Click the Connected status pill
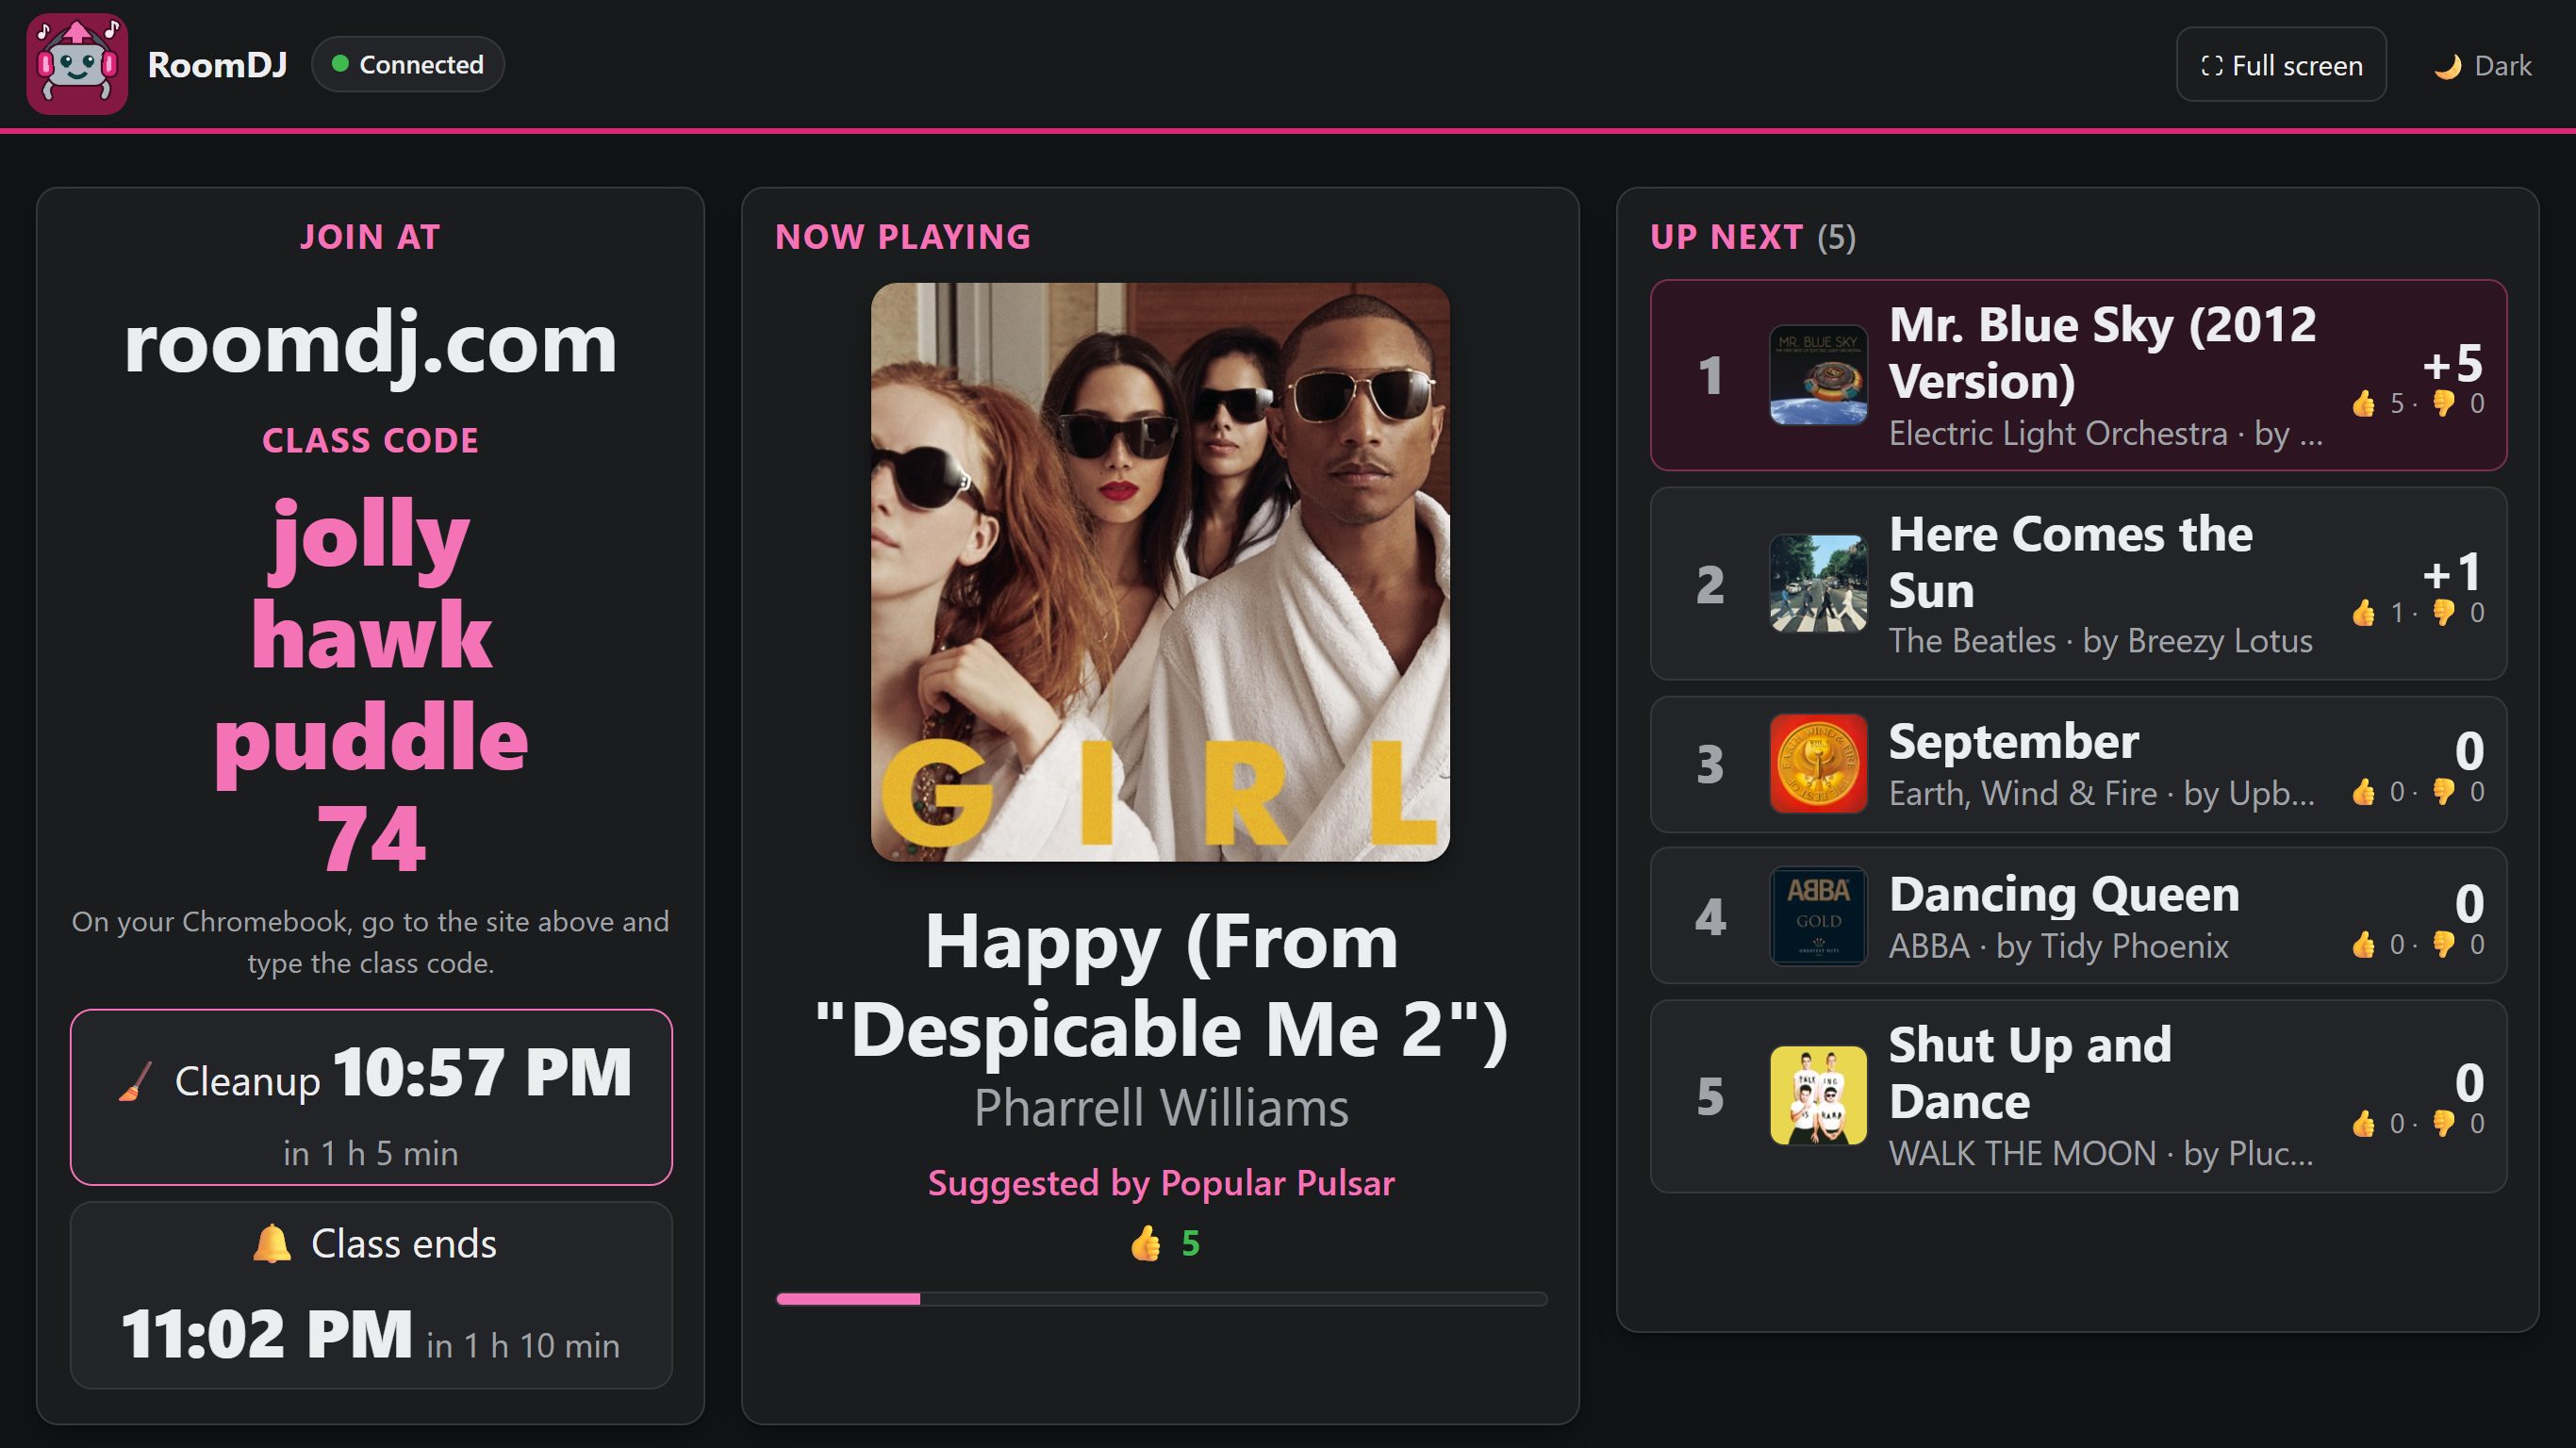This screenshot has width=2576, height=1448. click(408, 64)
